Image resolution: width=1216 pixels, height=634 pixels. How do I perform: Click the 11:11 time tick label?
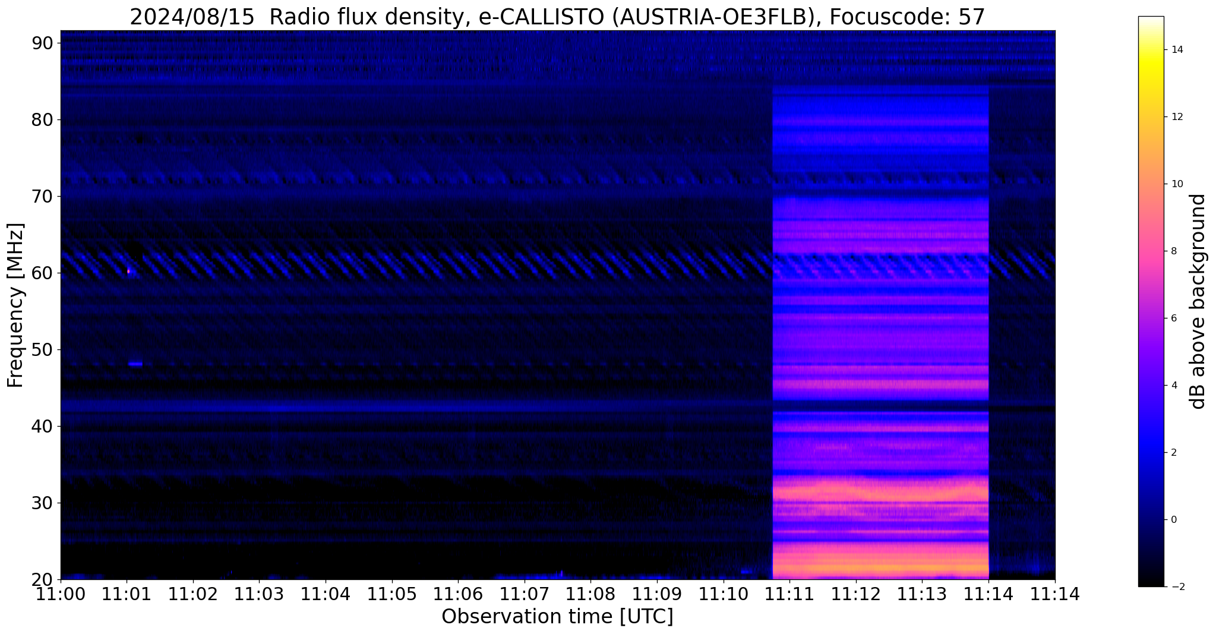click(789, 594)
